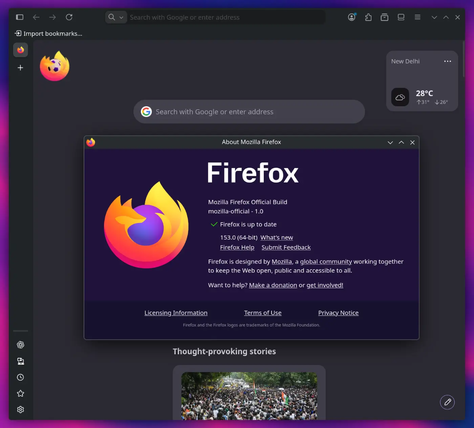Open the Extensions puzzle icon
The height and width of the screenshot is (428, 474).
[368, 17]
